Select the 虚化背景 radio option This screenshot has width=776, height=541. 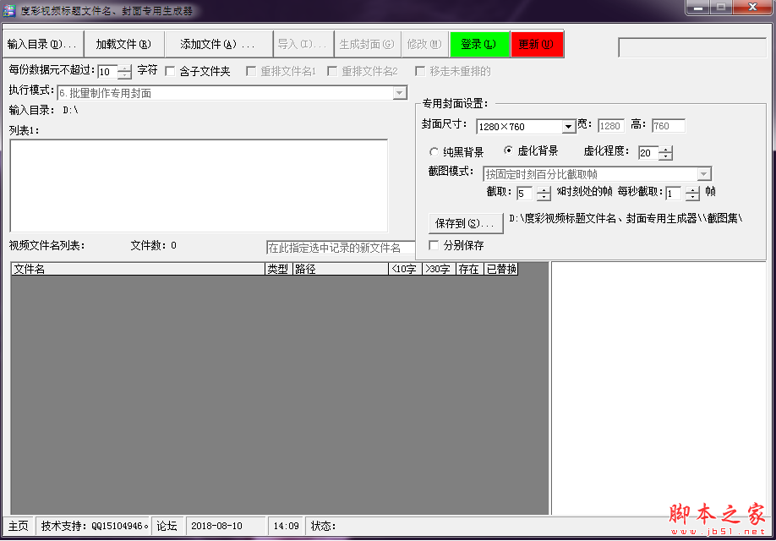click(508, 151)
